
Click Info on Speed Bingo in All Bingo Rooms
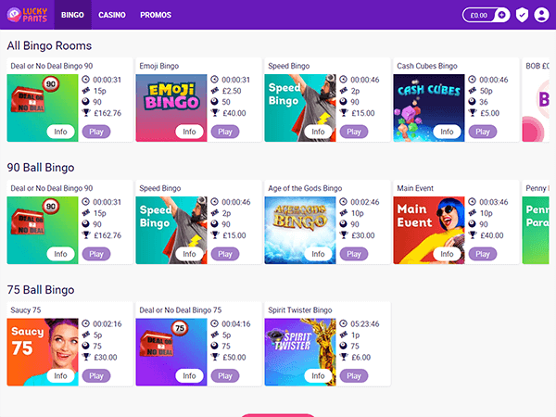click(318, 132)
